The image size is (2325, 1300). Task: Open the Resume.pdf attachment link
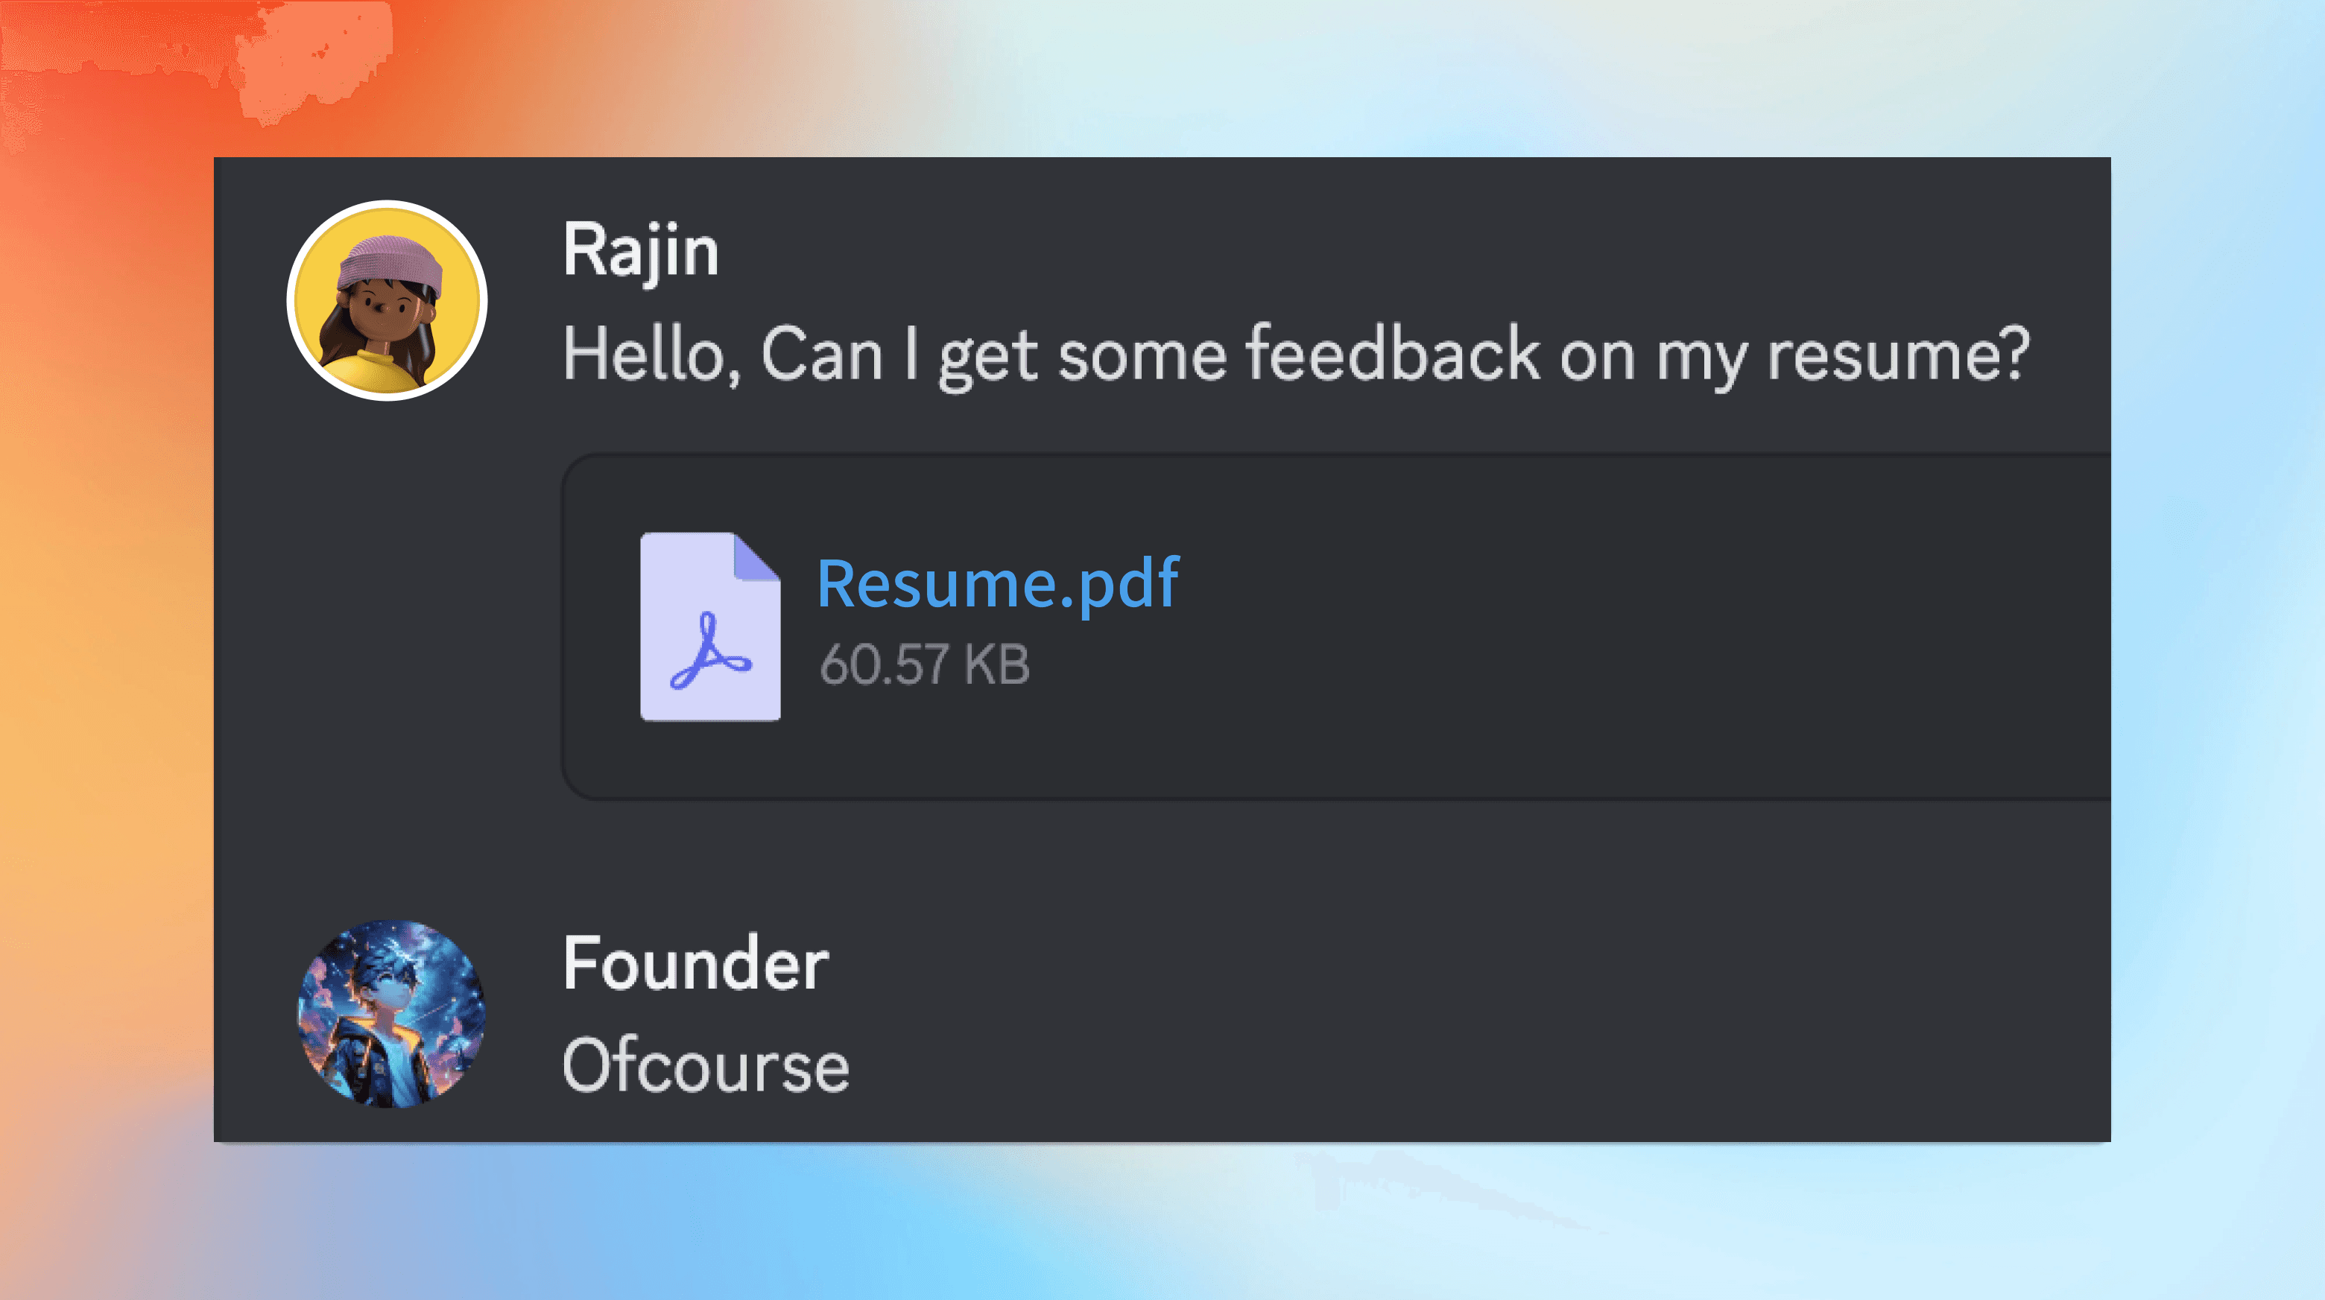point(997,583)
